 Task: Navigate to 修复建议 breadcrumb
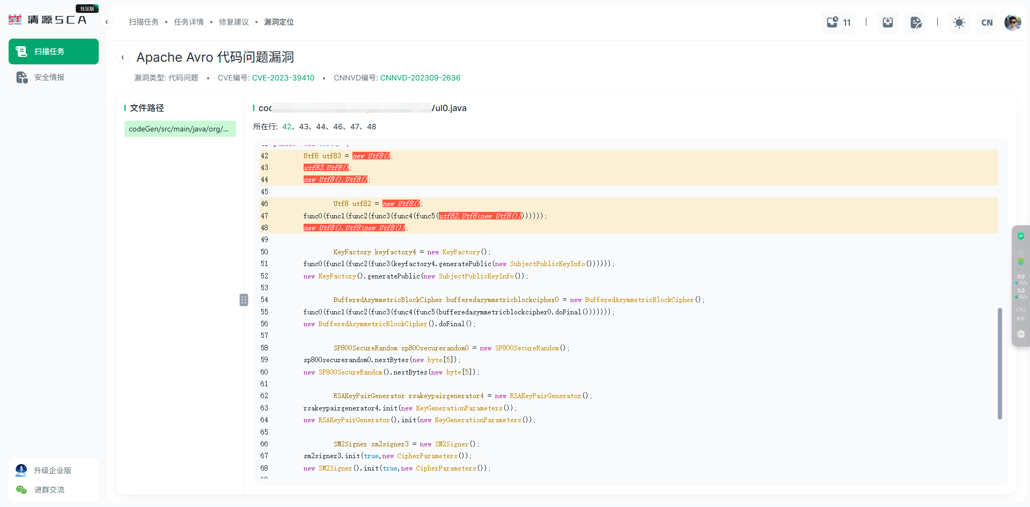tap(233, 22)
